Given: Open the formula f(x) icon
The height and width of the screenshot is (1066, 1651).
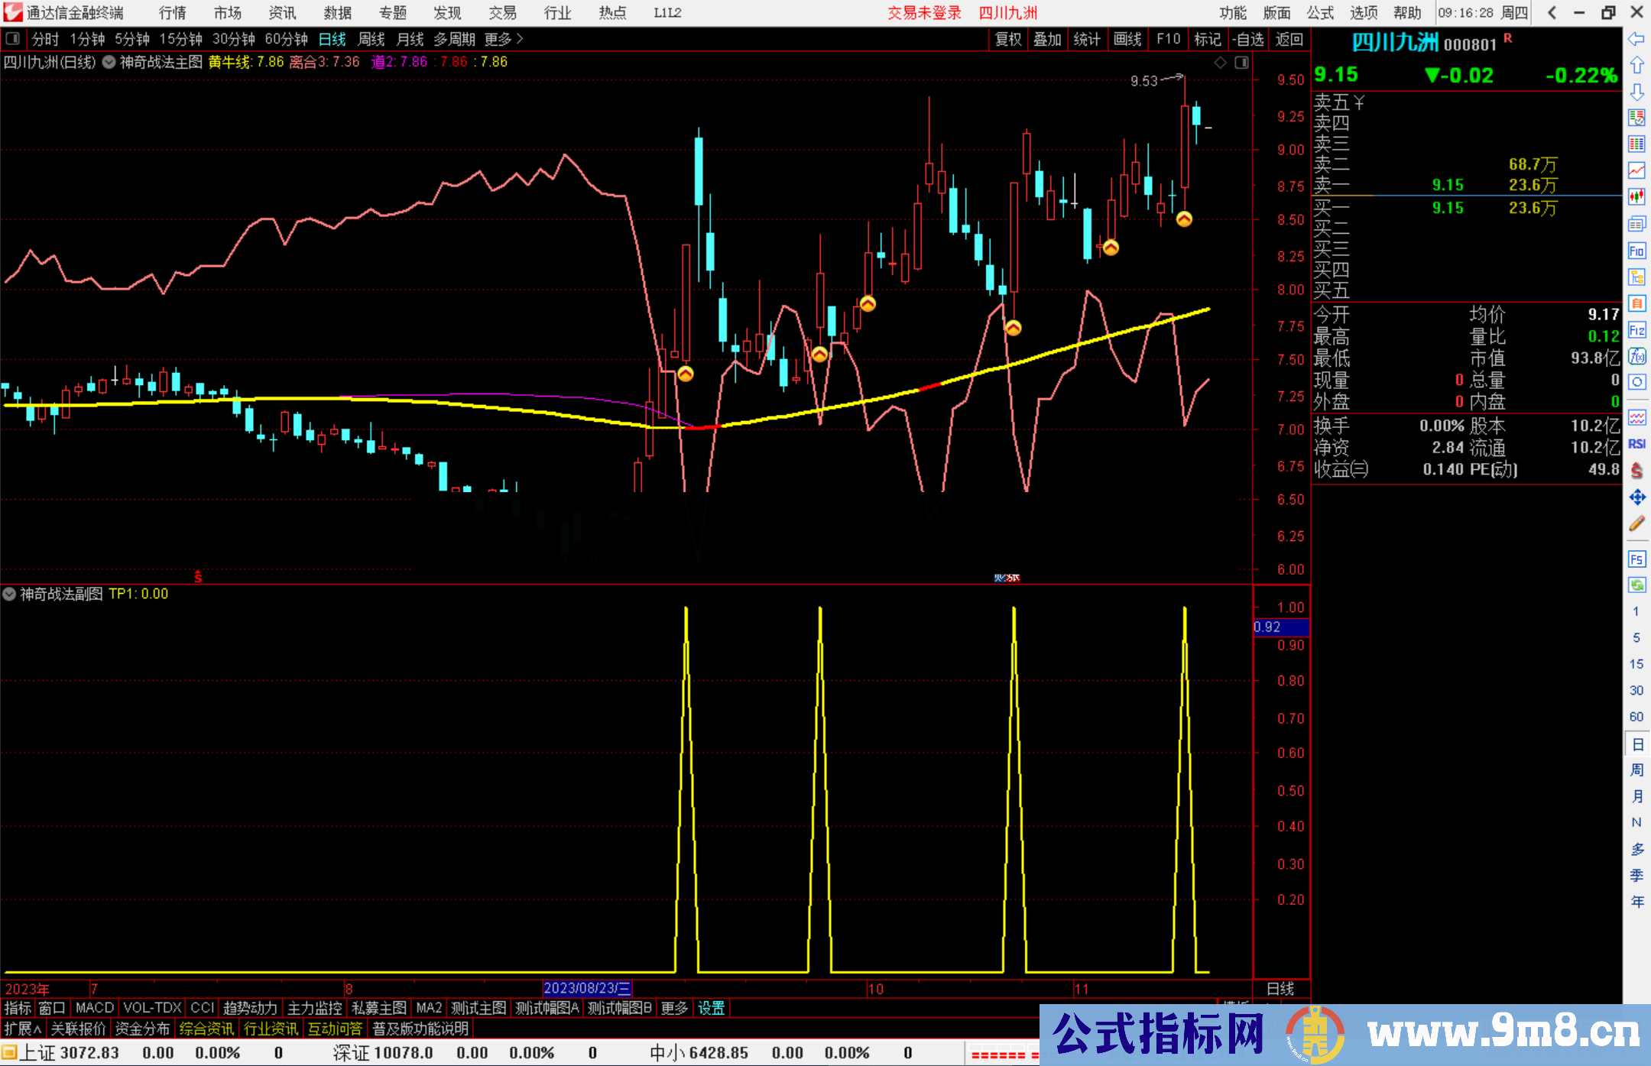Looking at the screenshot, I should (x=1636, y=356).
